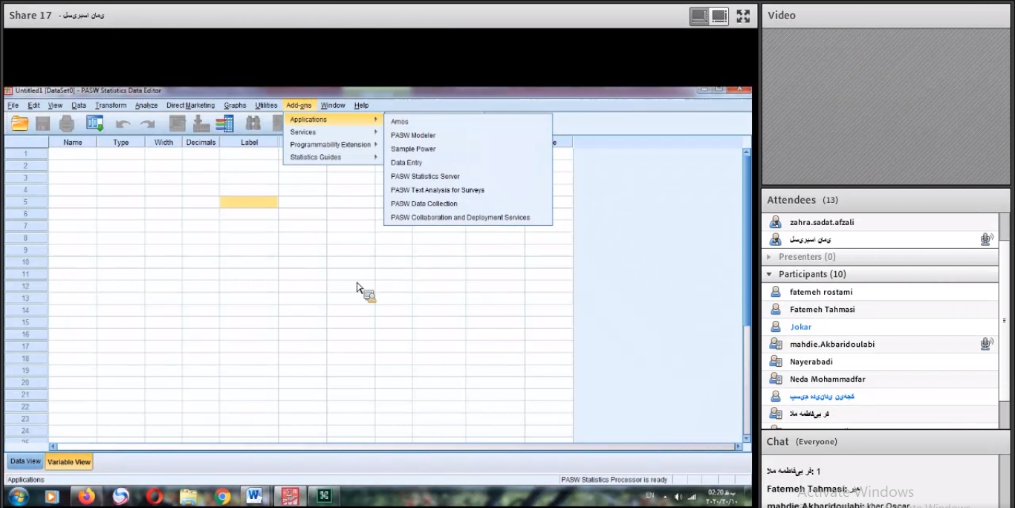Image resolution: width=1015 pixels, height=508 pixels.
Task: Open the Utilities menu
Action: 266,105
